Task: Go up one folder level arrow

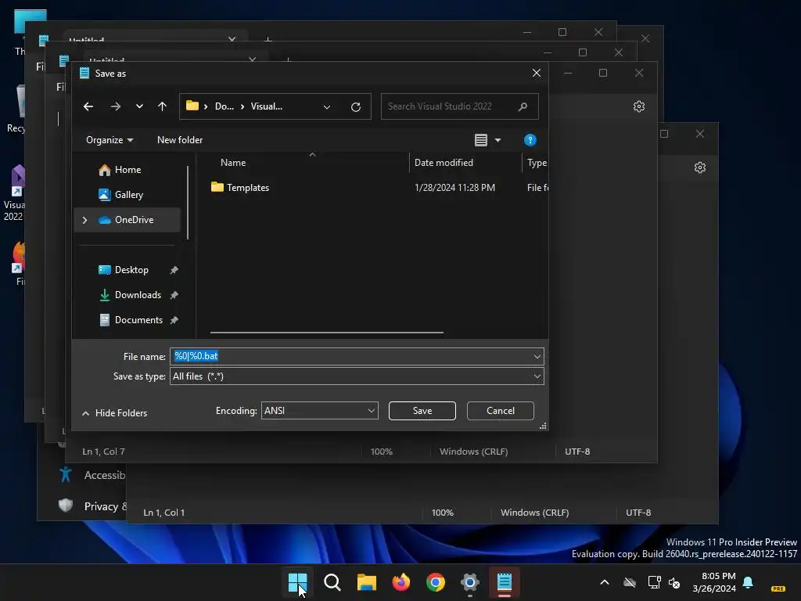Action: click(x=163, y=106)
